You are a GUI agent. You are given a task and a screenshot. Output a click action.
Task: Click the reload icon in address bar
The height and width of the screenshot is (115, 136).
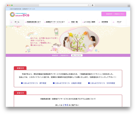(88, 5)
